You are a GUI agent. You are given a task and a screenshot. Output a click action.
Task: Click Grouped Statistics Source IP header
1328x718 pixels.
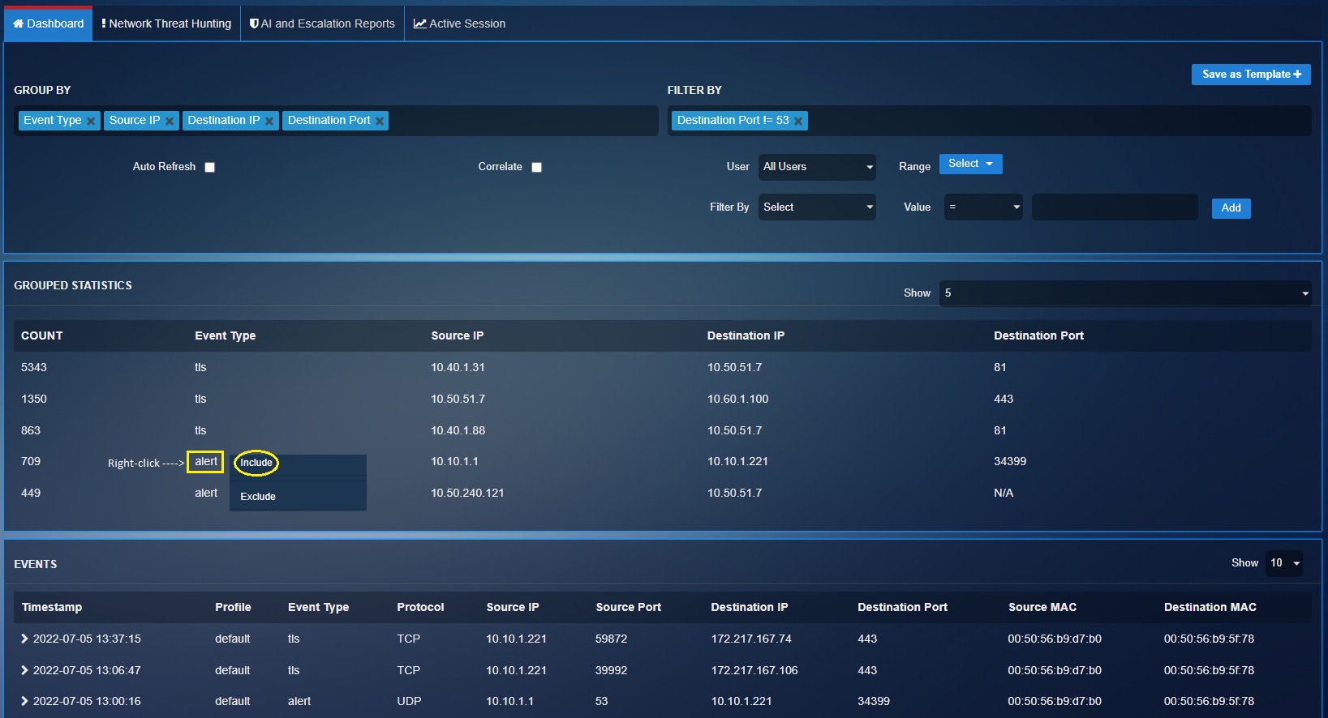point(458,335)
